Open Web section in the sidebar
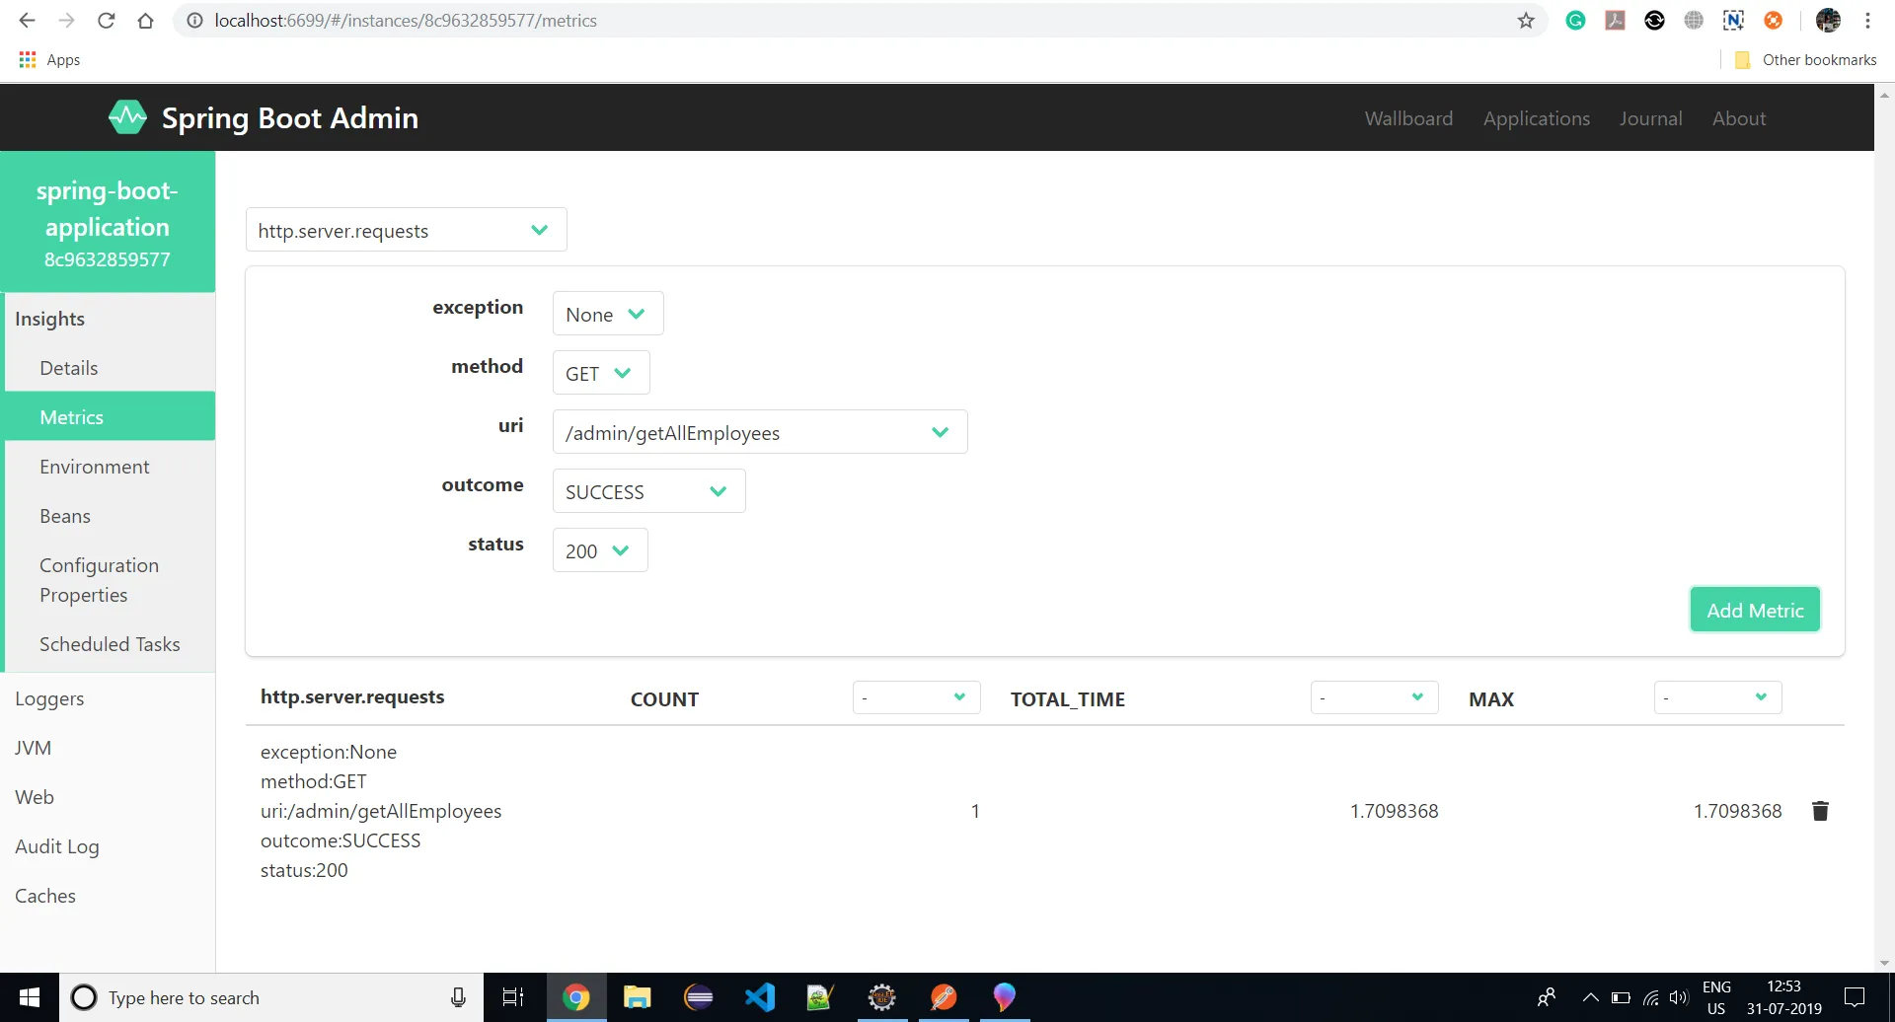1895x1022 pixels. [108, 797]
